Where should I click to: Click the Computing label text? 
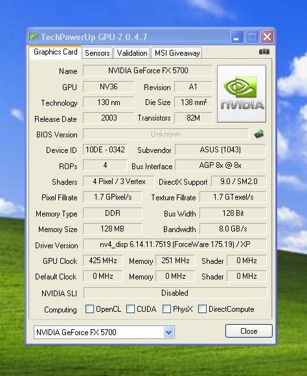point(60,310)
